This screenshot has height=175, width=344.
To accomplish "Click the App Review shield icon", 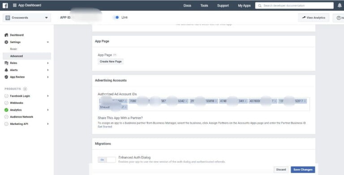I will point(6,77).
